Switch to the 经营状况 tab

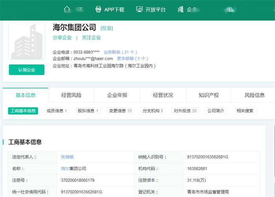163,95
